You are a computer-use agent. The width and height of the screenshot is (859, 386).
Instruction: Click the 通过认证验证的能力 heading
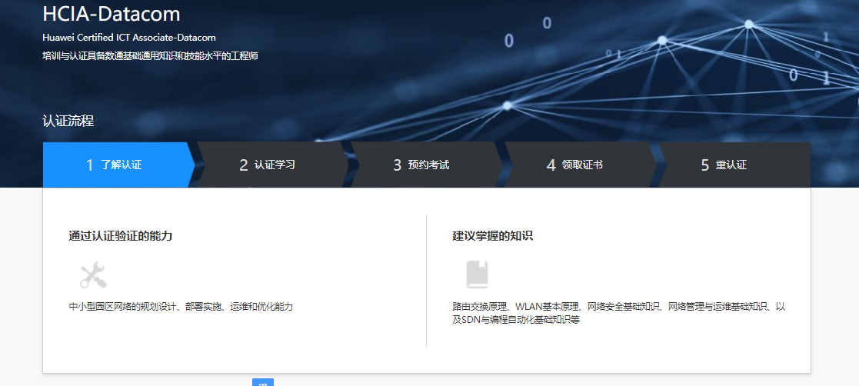(121, 236)
